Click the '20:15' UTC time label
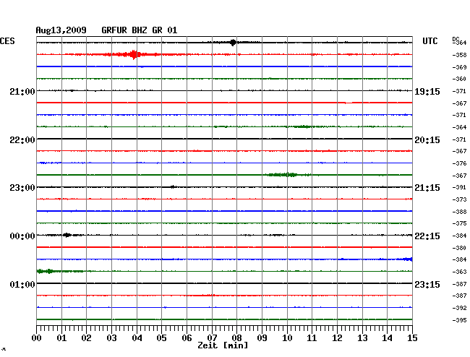The height and width of the screenshot is (357, 470). [427, 140]
